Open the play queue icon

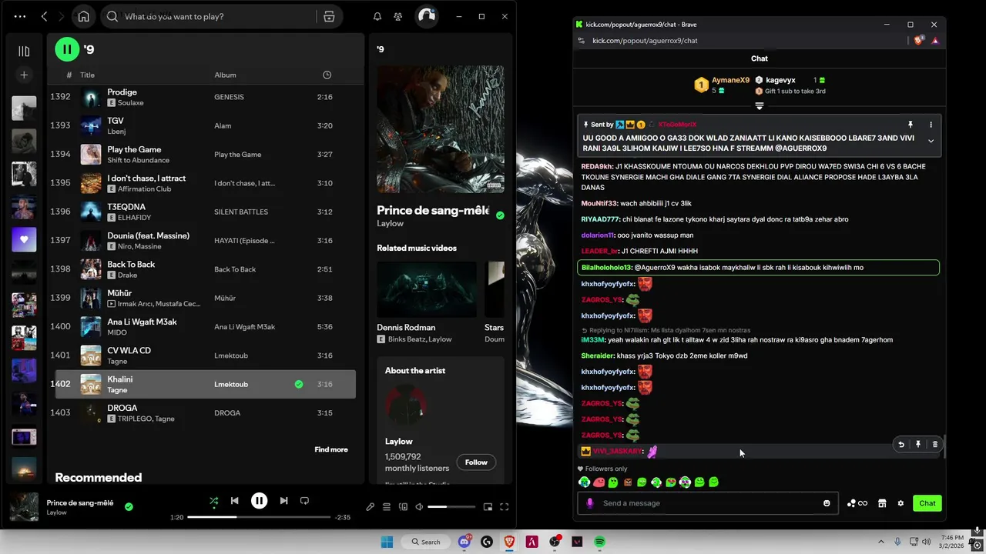point(387,506)
